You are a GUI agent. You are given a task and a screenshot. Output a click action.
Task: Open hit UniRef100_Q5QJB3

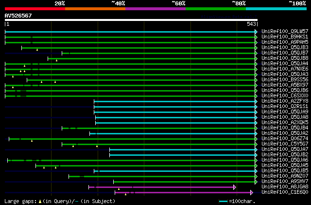[x=285, y=48]
